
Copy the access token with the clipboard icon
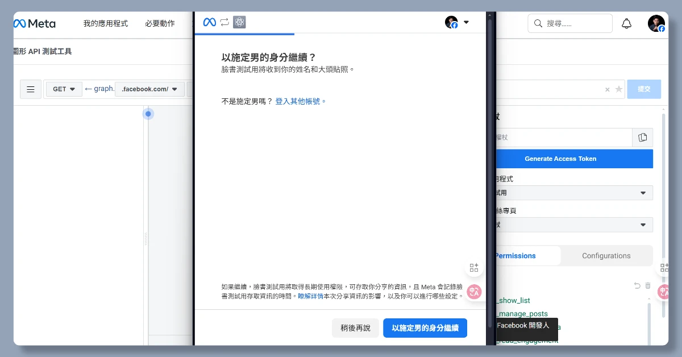click(x=643, y=138)
